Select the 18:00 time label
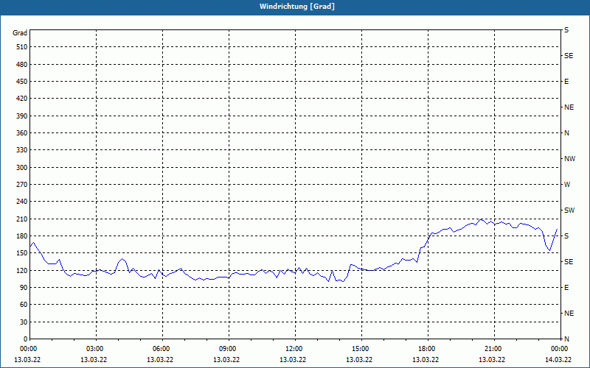The width and height of the screenshot is (590, 368). point(428,349)
